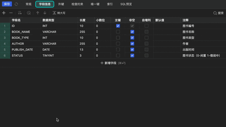Open the VARCHAR data type for AUTHOR

(x=59, y=44)
